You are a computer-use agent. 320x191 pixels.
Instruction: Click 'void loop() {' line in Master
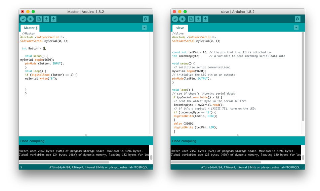[36, 71]
